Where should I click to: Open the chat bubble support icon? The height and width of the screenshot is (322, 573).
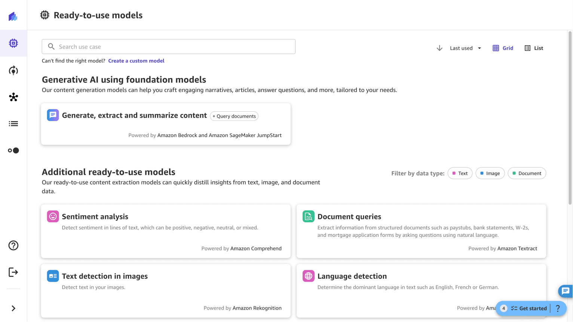tap(565, 291)
